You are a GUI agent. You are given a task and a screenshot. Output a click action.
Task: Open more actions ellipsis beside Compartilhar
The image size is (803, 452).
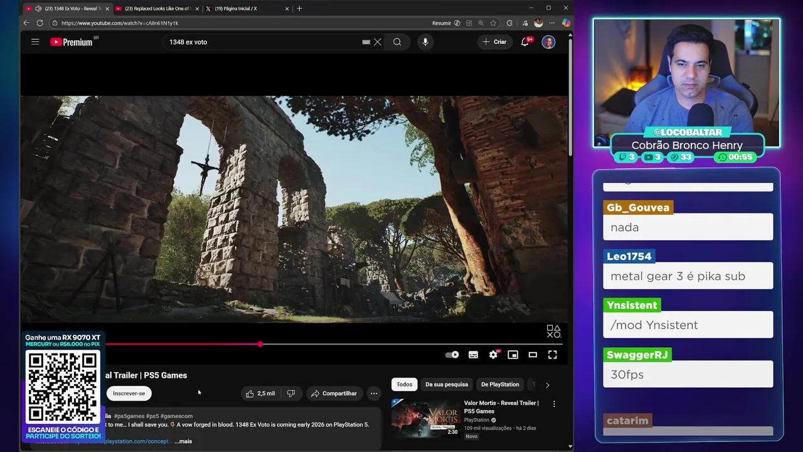tap(374, 394)
